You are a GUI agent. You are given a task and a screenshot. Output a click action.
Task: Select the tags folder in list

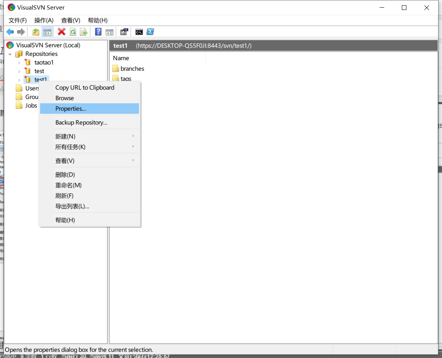pos(122,78)
